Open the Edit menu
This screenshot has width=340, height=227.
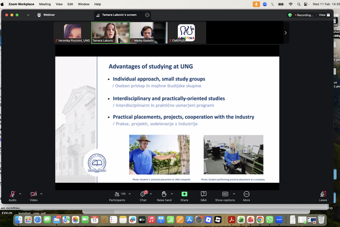pyautogui.click(x=70, y=4)
